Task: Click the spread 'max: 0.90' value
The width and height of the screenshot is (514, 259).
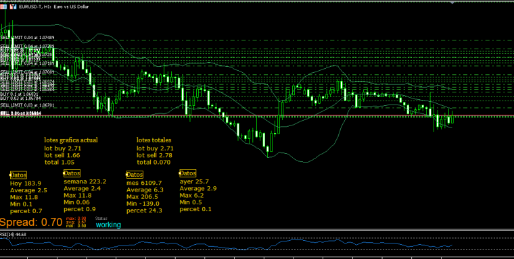Action: 76,218
